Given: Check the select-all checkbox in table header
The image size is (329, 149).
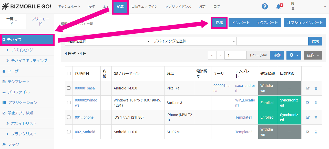Looking at the screenshot, I should click(69, 74).
